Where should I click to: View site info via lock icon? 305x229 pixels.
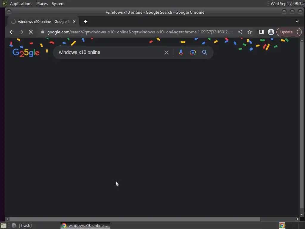[x=43, y=32]
